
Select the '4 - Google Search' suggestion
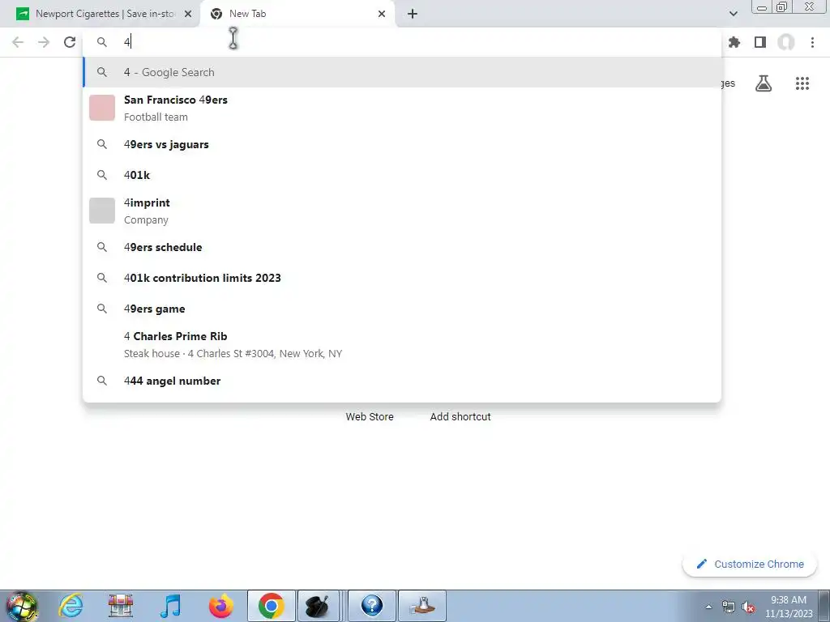[x=402, y=72]
